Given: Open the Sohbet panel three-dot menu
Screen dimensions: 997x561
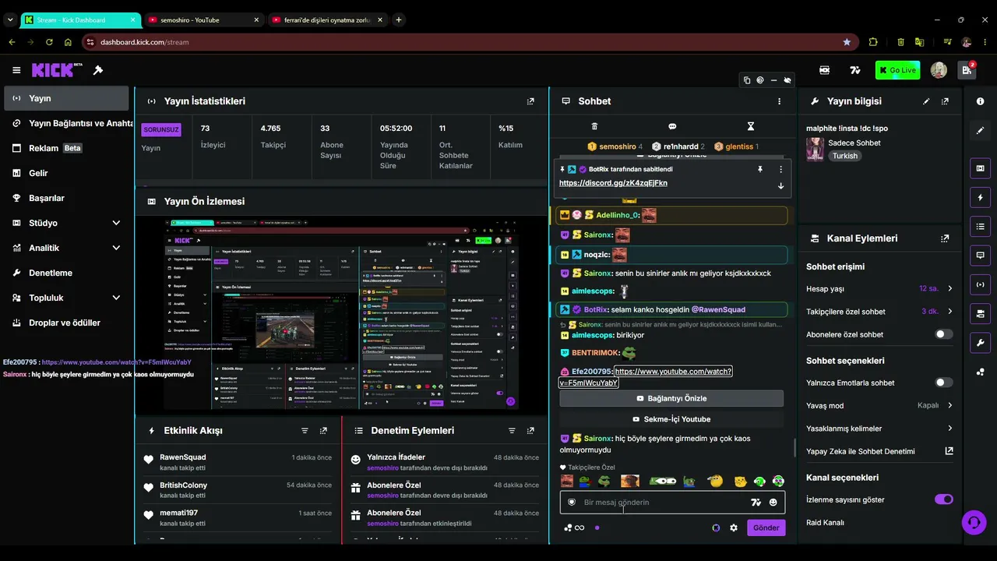Looking at the screenshot, I should 779,101.
